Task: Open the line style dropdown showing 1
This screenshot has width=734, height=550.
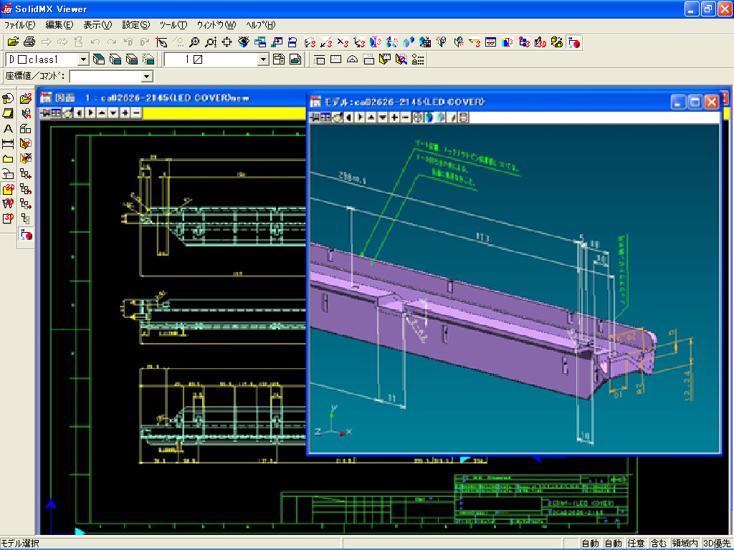Action: tap(263, 60)
